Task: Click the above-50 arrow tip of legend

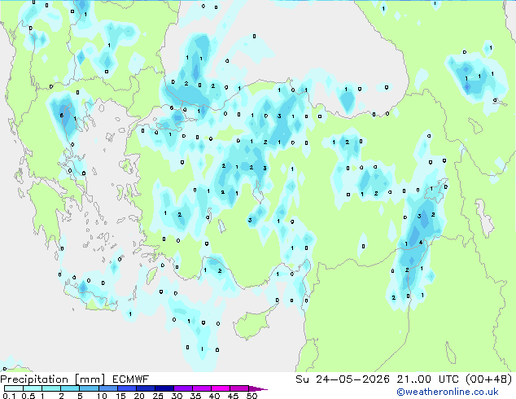Action: pos(258,388)
